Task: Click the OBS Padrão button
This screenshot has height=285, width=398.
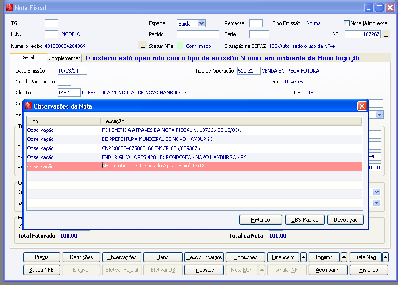Action: tap(304, 220)
